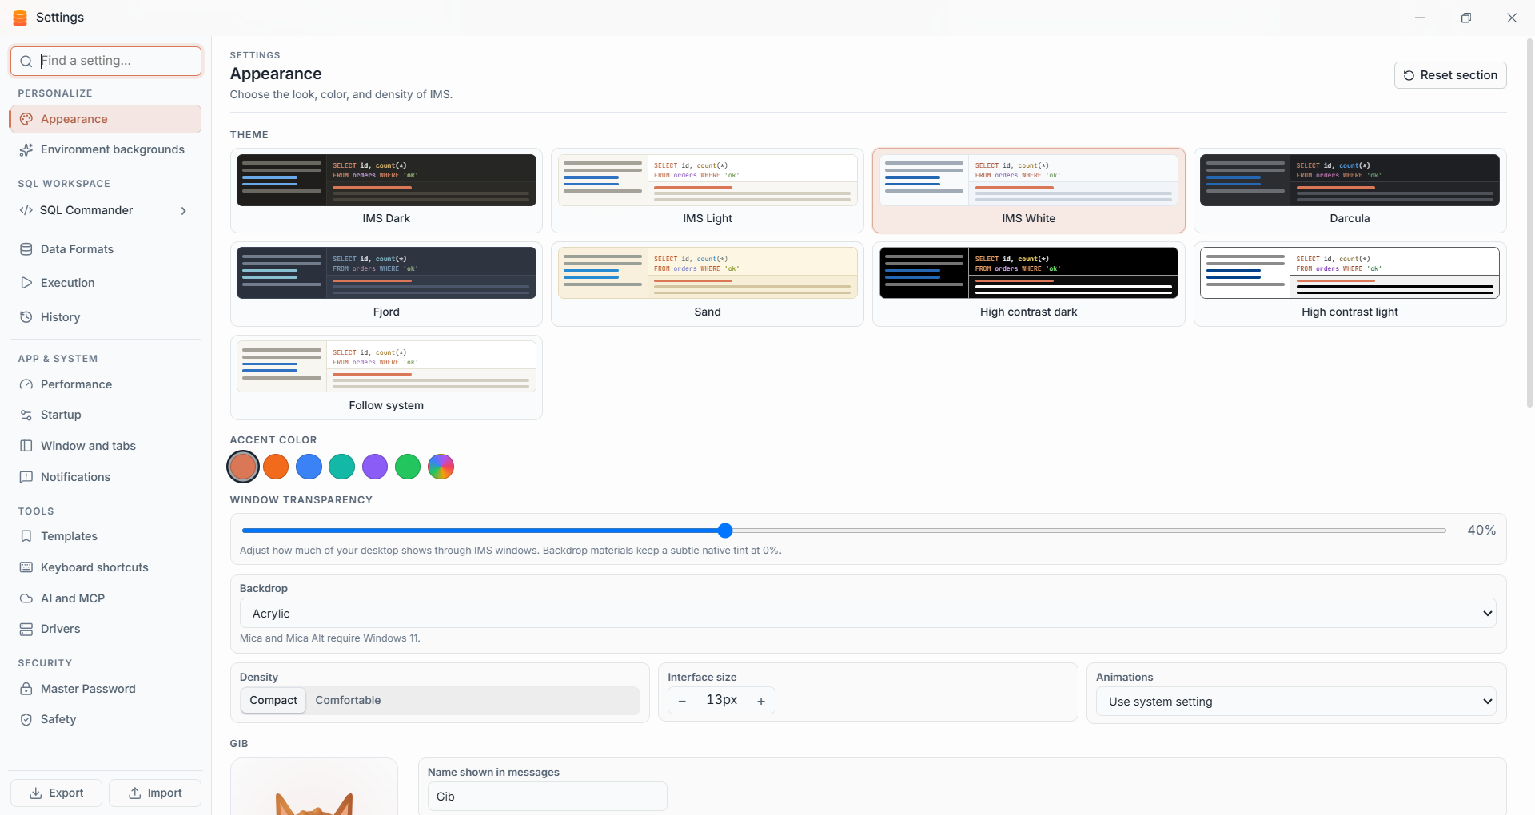Select Compact density option
1535x815 pixels.
tap(273, 701)
